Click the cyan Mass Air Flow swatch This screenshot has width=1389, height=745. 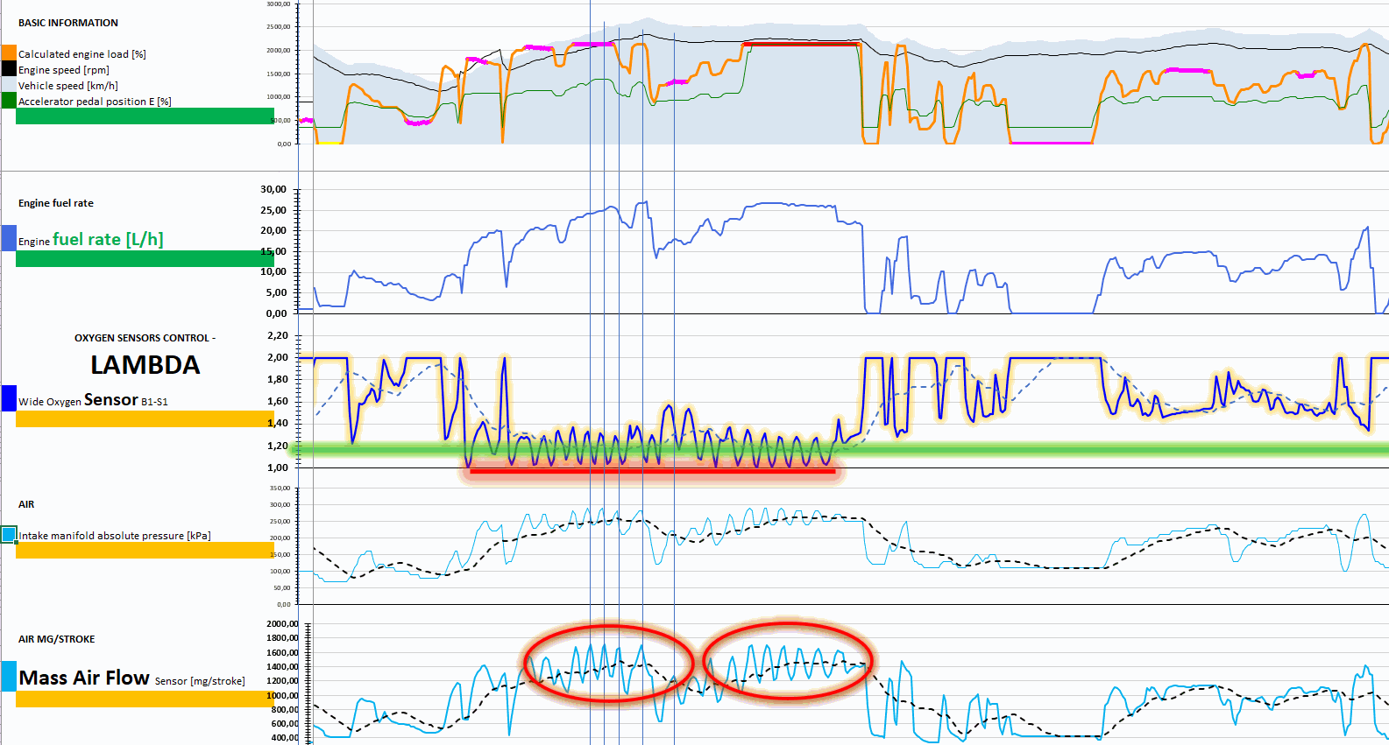(9, 676)
